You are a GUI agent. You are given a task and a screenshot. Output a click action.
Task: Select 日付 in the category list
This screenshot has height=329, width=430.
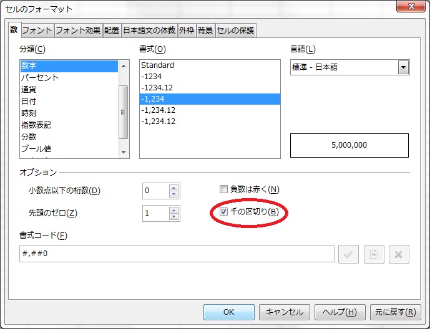click(69, 102)
